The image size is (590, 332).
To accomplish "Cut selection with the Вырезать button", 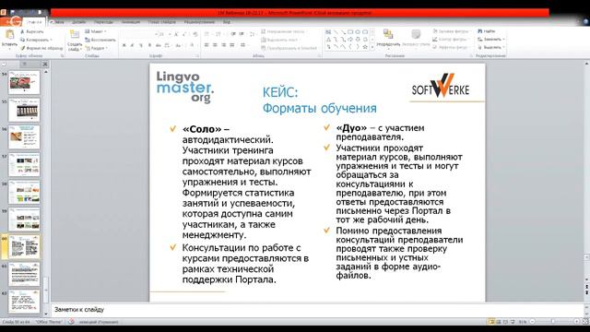I will [32, 31].
